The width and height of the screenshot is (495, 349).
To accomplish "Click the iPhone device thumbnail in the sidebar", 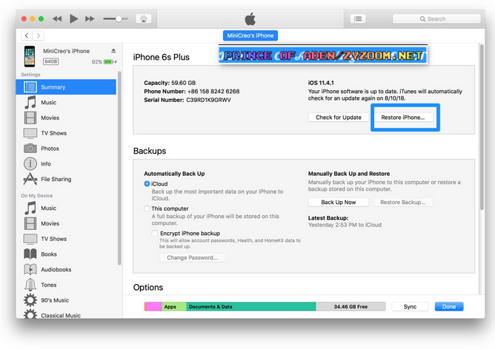I will pos(30,56).
